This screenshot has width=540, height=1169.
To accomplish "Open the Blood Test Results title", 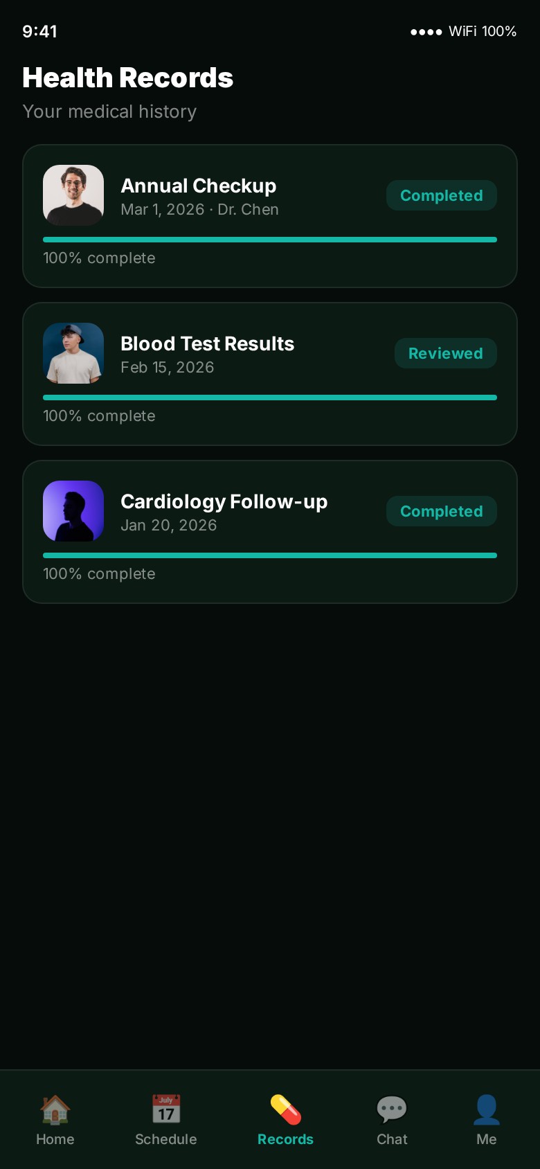I will (208, 343).
